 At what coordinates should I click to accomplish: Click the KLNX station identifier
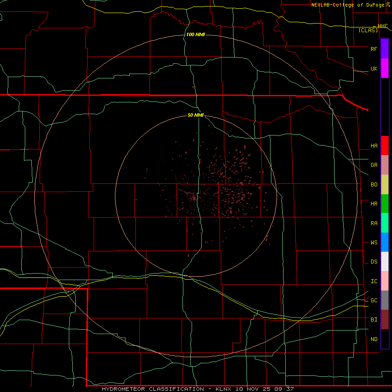[223, 389]
